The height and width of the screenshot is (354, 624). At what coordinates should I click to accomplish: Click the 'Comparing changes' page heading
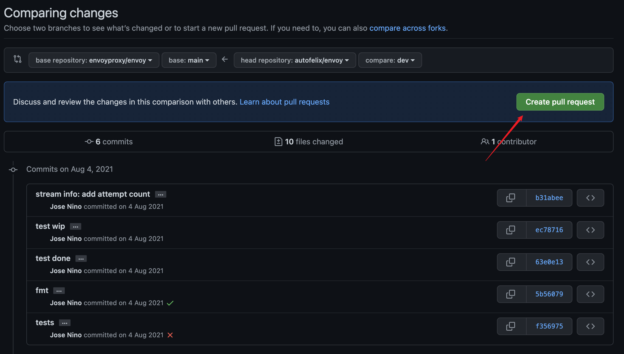pyautogui.click(x=61, y=13)
